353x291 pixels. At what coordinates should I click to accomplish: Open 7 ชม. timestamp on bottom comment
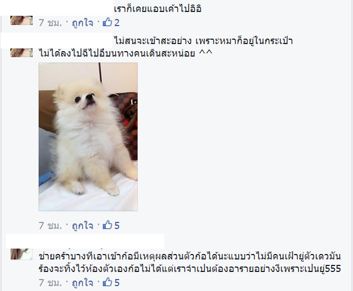click(50, 283)
